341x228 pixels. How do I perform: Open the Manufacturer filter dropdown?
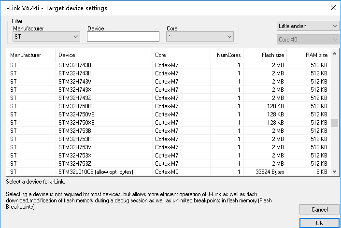pos(46,37)
